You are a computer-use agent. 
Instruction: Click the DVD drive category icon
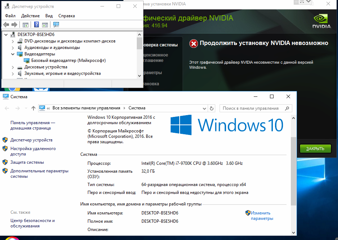pos(20,41)
